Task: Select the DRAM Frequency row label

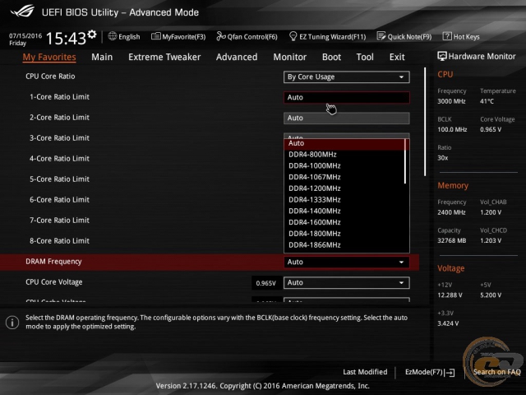Action: coord(53,262)
